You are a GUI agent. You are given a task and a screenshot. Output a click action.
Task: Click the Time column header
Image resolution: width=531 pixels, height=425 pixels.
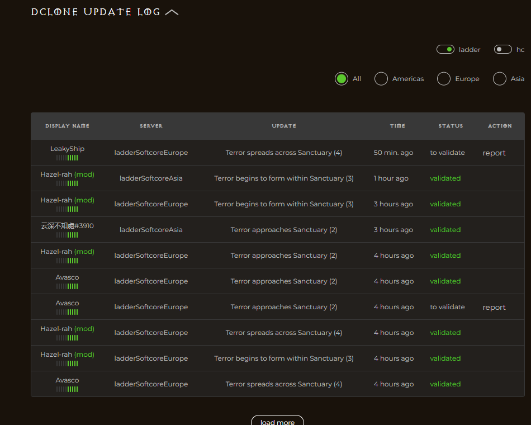pyautogui.click(x=397, y=126)
